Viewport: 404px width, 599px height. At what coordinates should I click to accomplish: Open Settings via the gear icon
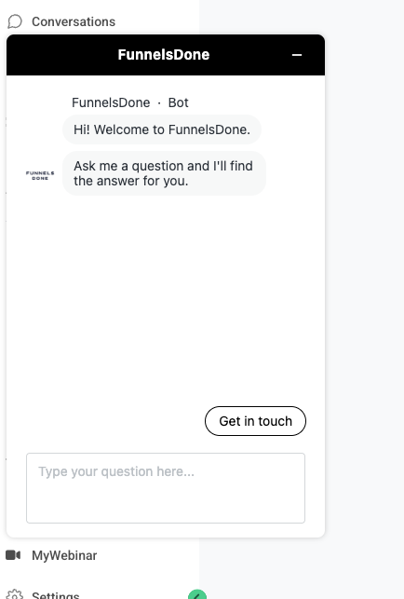pos(15,594)
